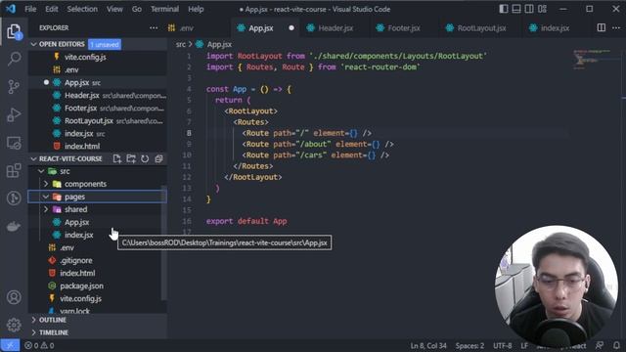Open the Search view in activity bar
Viewport: 626px width, 352px height.
click(14, 59)
